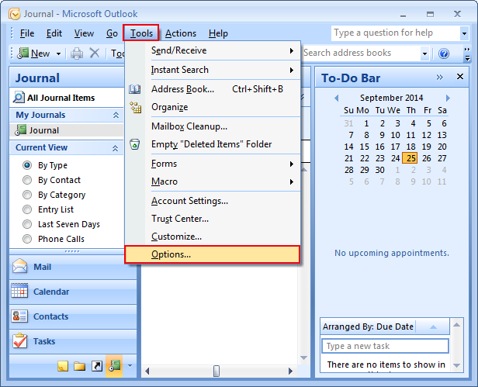Click the Delete X toolbar icon

95,53
